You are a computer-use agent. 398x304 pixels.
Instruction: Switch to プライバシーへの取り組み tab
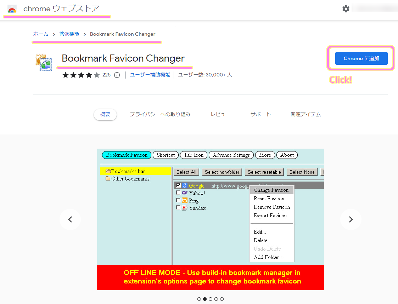[x=160, y=114]
